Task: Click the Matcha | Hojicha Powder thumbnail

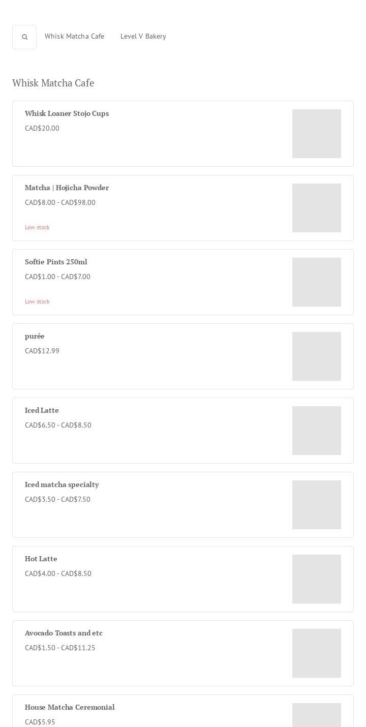Action: [316, 208]
